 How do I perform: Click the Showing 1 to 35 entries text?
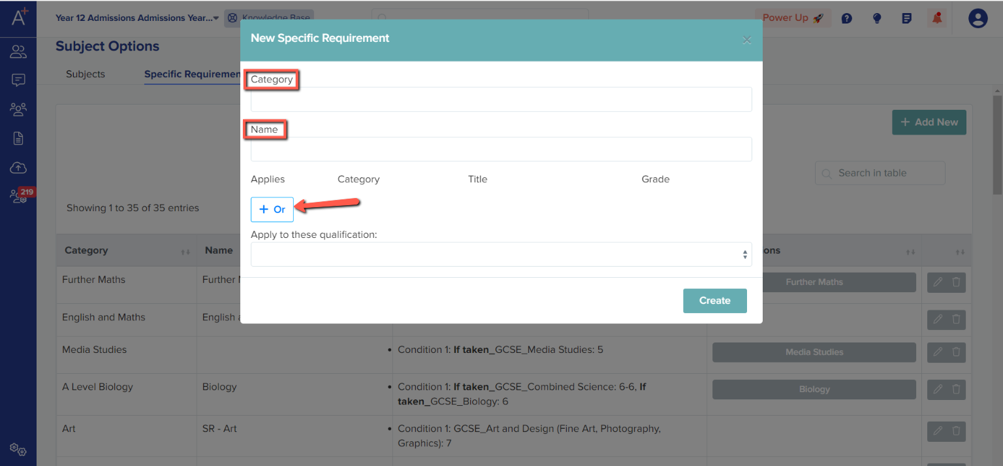click(133, 208)
